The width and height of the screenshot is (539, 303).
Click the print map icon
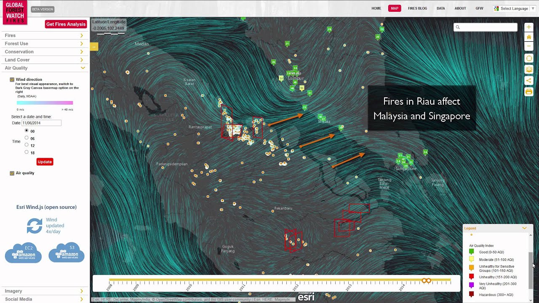pos(529,91)
